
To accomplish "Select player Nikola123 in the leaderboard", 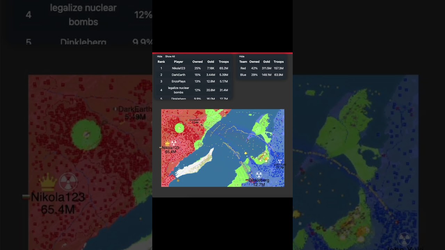I will click(178, 68).
